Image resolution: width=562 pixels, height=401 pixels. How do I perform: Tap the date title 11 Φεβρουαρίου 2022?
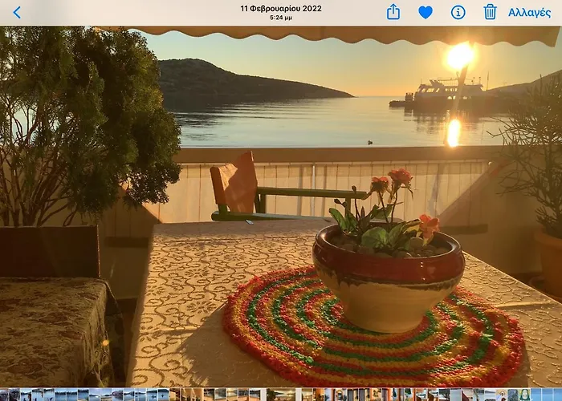click(x=281, y=8)
